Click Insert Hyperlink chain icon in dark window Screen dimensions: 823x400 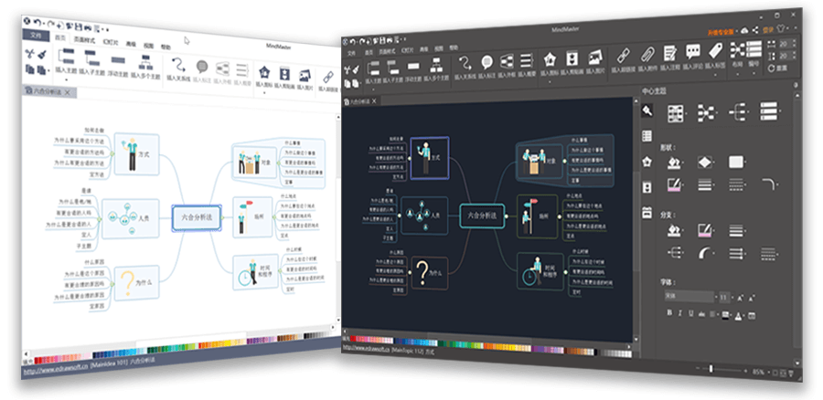coord(623,55)
